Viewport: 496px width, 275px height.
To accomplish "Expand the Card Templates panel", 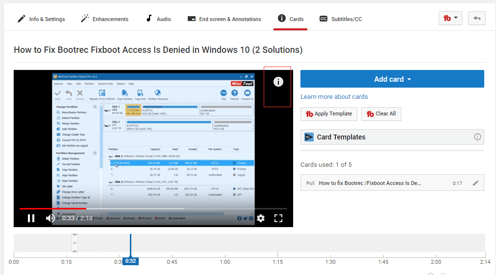I will point(392,137).
